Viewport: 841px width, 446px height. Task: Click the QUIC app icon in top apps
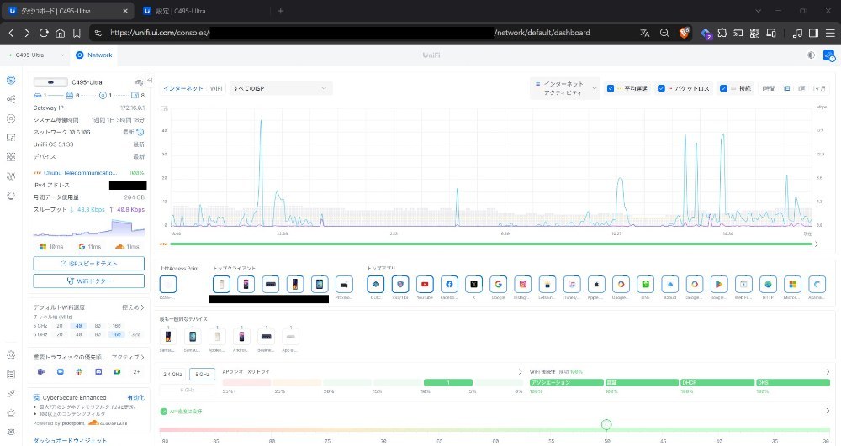click(375, 284)
